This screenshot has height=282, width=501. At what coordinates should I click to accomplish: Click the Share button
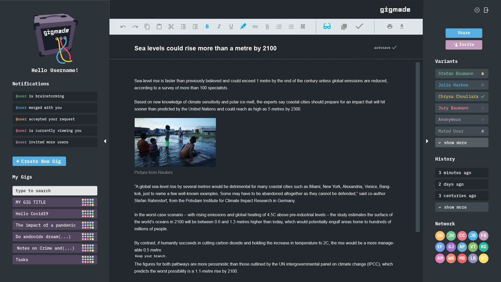464,33
